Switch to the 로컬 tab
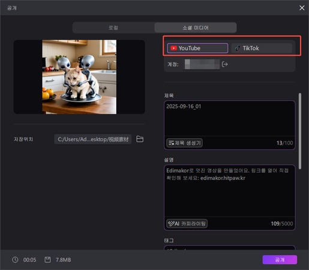Viewport: 309px width, 270px height. pos(113,28)
